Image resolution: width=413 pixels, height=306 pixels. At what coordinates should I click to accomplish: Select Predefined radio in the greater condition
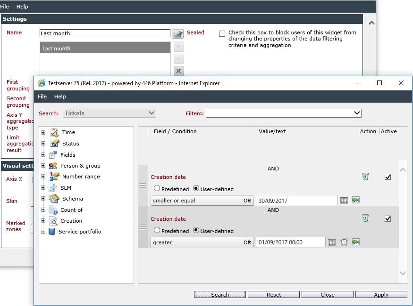157,230
